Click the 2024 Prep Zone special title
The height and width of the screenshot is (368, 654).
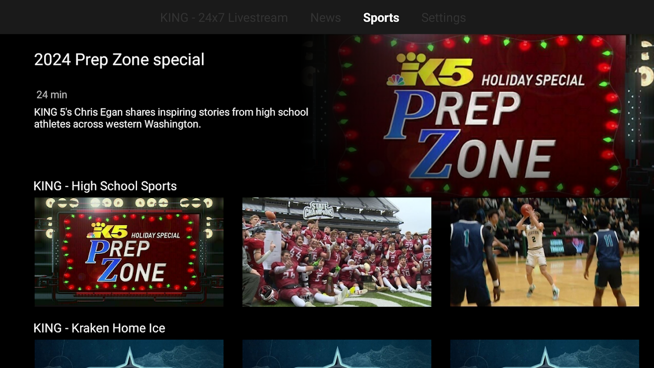click(119, 60)
